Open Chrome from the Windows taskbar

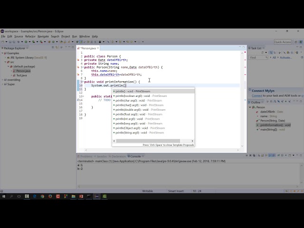[x=42, y=196]
